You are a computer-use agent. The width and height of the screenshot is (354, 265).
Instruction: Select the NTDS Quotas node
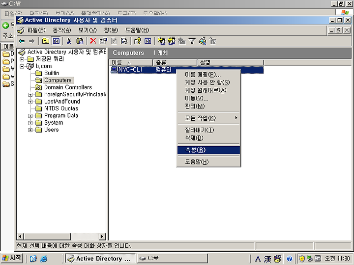coord(61,108)
